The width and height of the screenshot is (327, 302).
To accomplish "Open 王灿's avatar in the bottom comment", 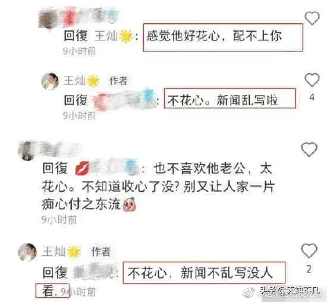I will pos(27,252).
